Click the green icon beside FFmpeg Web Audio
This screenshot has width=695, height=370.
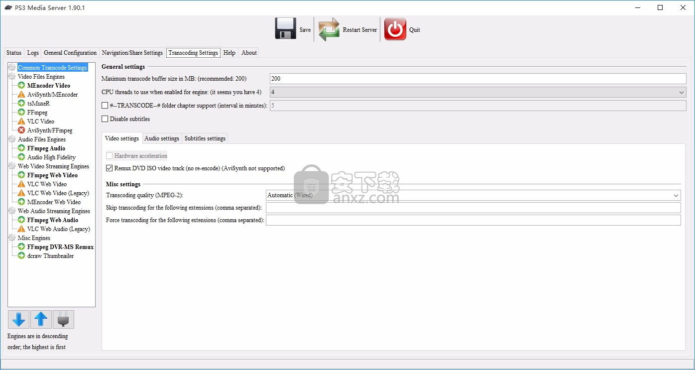tap(21, 220)
